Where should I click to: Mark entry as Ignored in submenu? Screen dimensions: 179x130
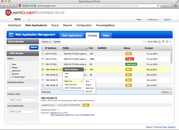89,91
